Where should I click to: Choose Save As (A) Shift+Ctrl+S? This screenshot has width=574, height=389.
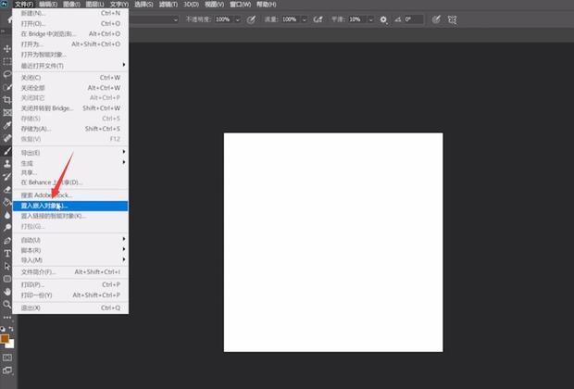(x=70, y=129)
